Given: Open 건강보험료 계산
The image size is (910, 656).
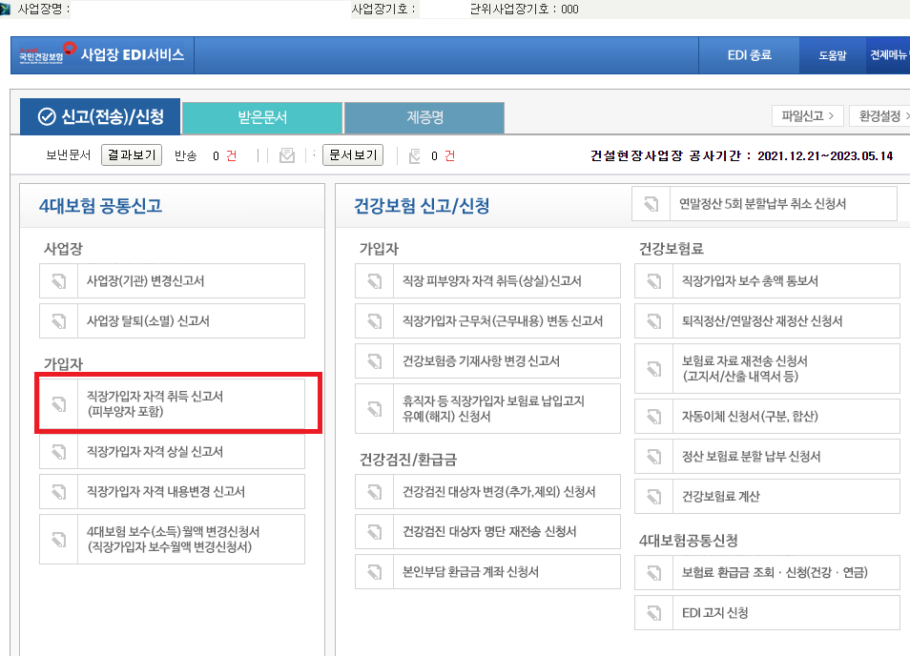Looking at the screenshot, I should coord(767,497).
